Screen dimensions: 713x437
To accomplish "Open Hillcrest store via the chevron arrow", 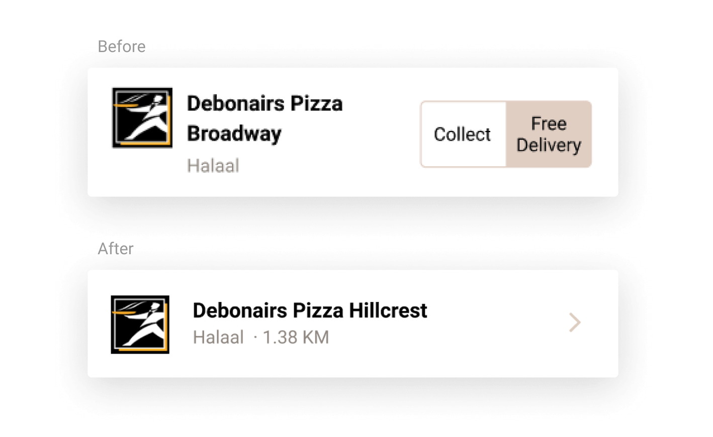I will [575, 322].
